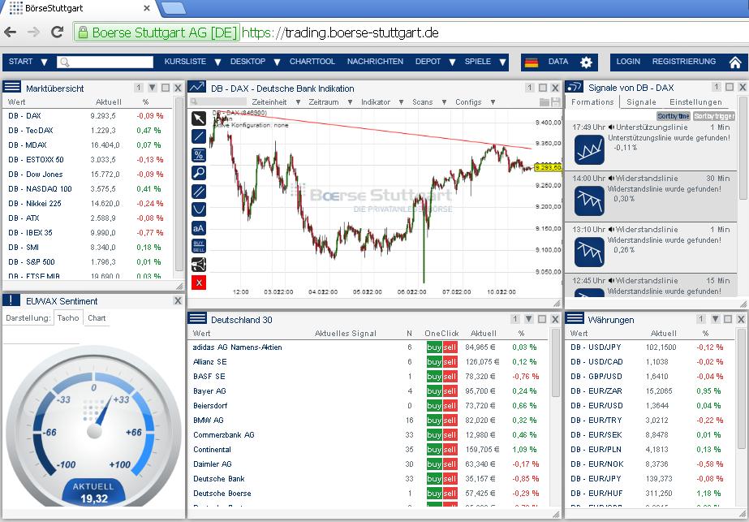Viewport: 749px width, 522px height.
Task: Open the settings gear next to DATA
Action: (586, 61)
